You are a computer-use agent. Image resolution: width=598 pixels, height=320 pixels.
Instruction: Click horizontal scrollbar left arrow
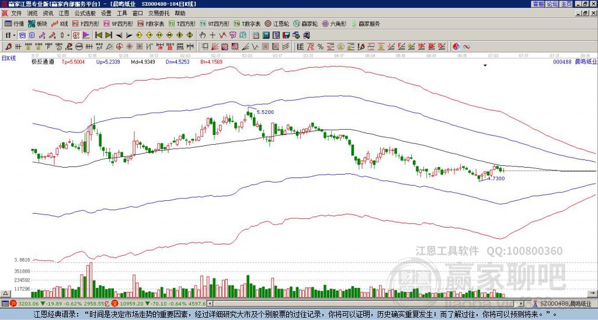(209, 304)
